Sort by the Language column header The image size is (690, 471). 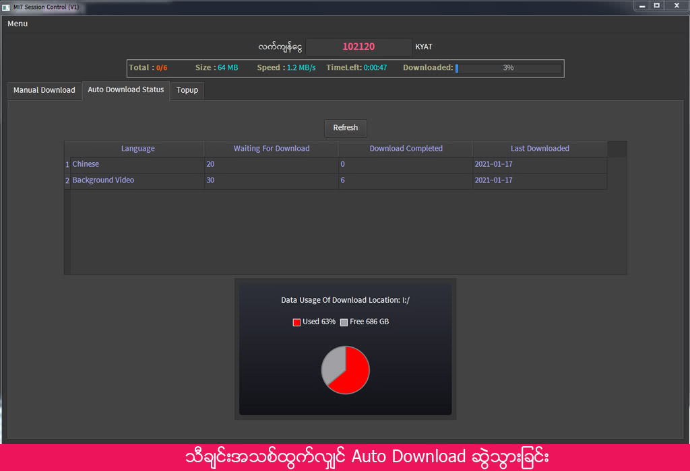coord(137,149)
